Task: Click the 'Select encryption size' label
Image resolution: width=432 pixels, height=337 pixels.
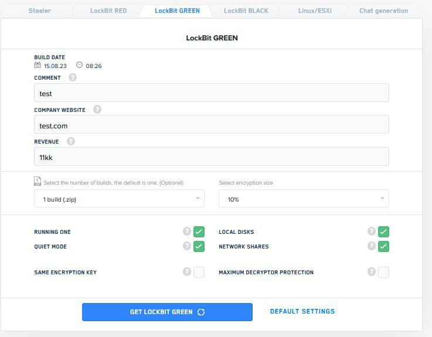Action: coord(246,183)
